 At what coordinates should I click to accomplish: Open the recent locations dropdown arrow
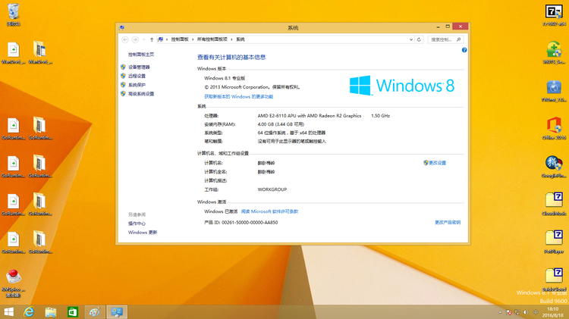tap(143, 39)
